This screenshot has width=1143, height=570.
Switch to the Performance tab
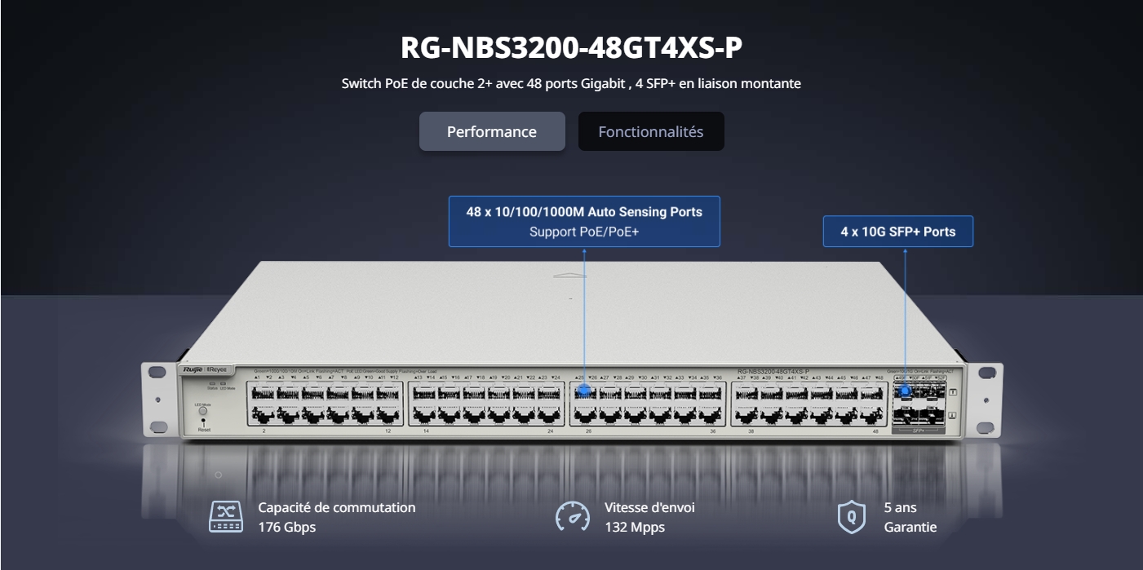(492, 131)
